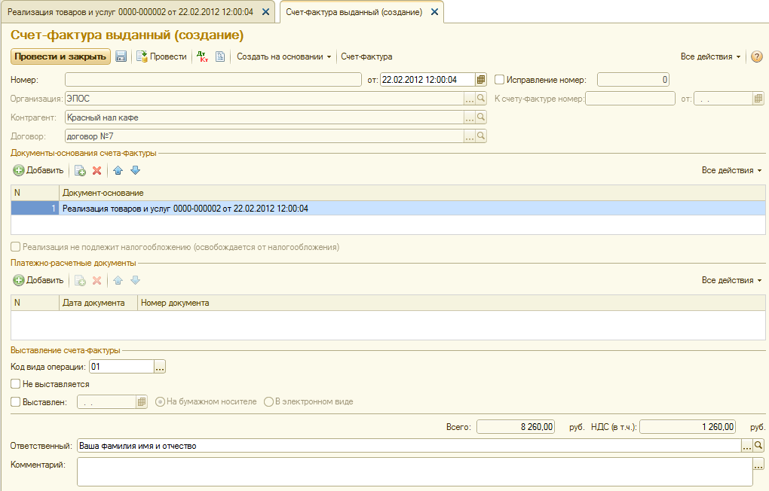769x491 pixels.
Task: Click the Счет-фактура print button
Action: point(366,56)
